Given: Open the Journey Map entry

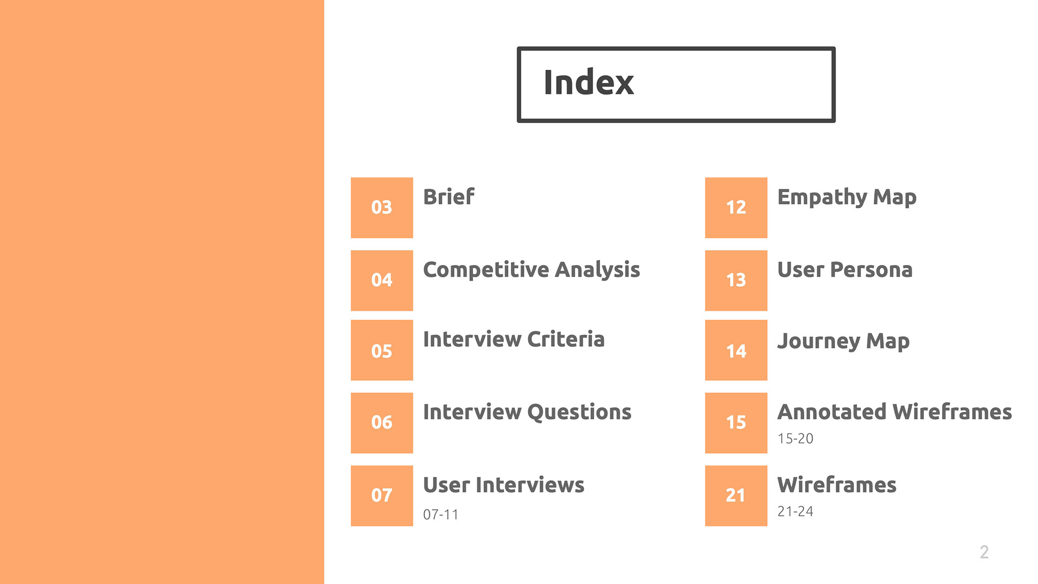Looking at the screenshot, I should [x=843, y=342].
